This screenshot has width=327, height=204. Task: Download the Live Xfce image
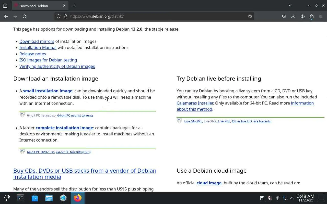pos(210,121)
